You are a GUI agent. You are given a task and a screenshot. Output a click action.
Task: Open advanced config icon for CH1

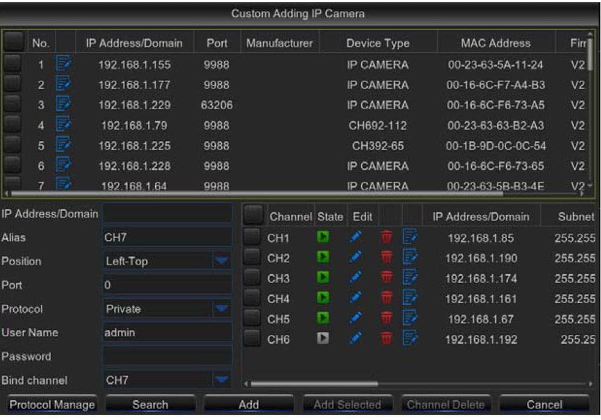(410, 237)
